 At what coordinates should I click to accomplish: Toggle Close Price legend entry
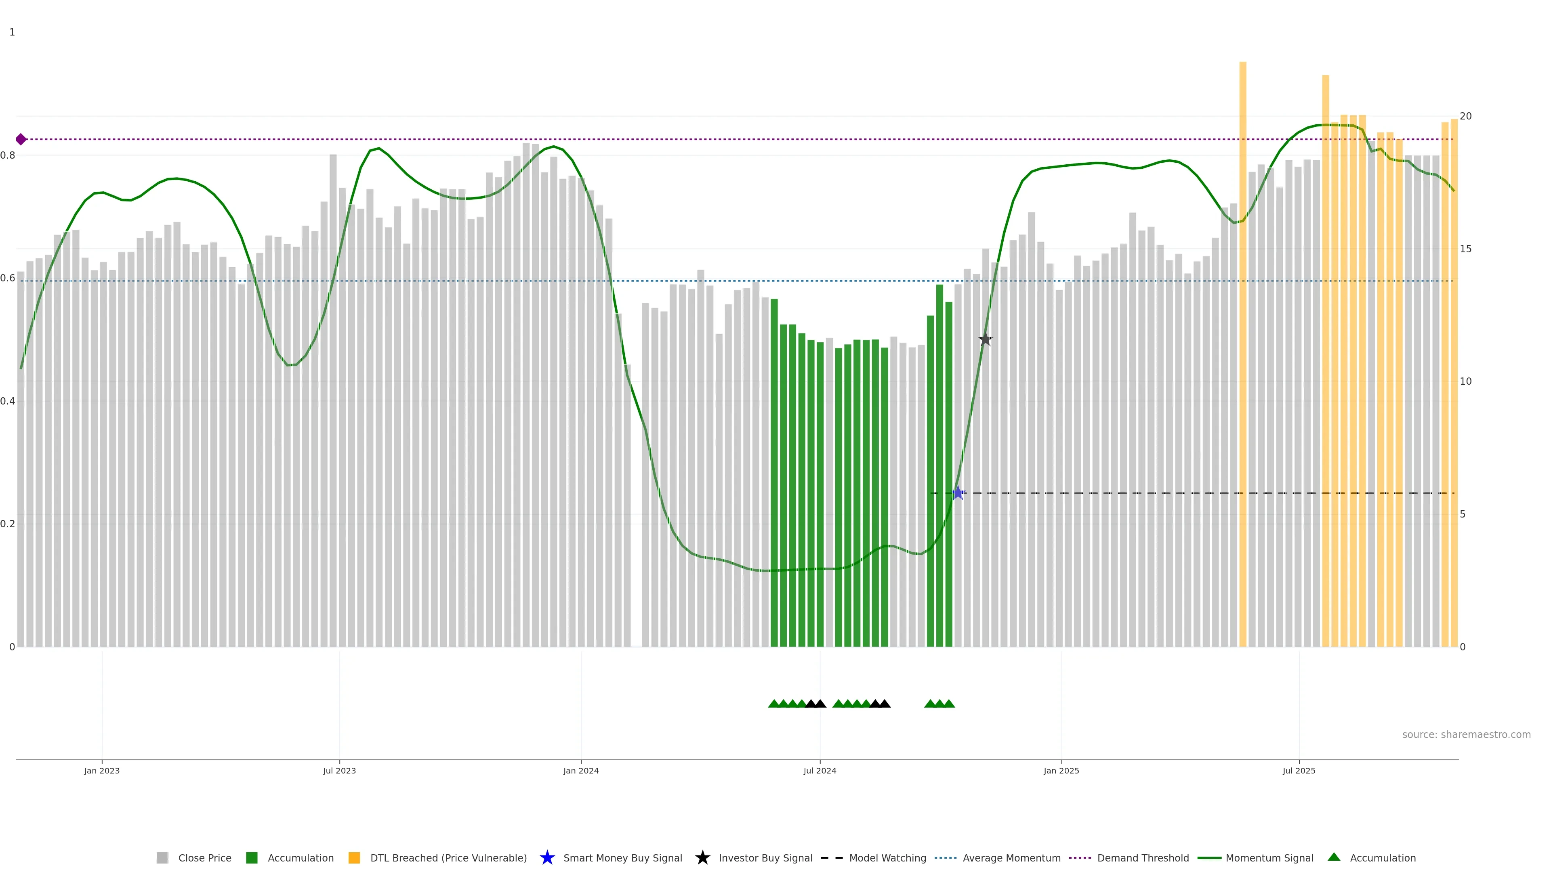204,857
